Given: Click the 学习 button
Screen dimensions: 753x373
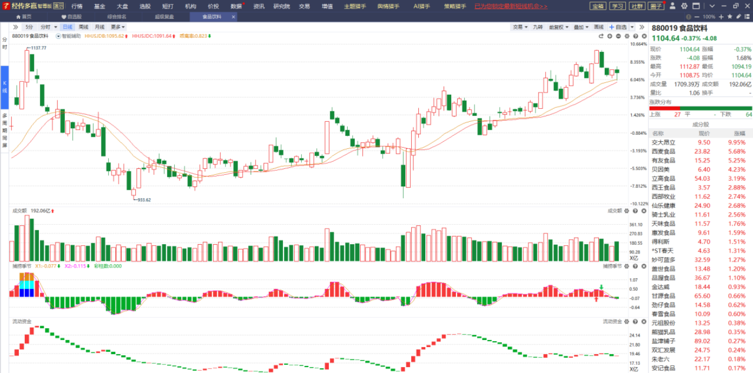Looking at the screenshot, I should [617, 6].
